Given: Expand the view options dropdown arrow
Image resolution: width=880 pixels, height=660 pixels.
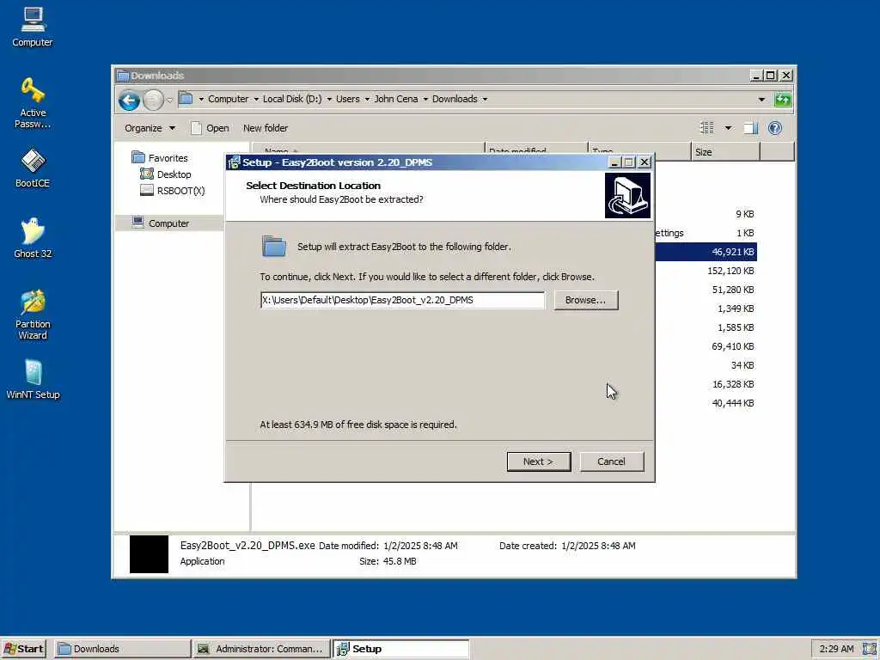Looking at the screenshot, I should click(x=728, y=129).
